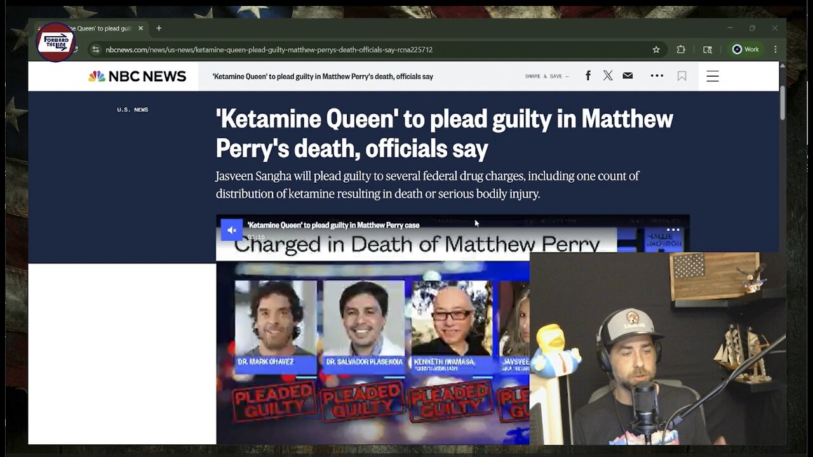Open the U.S. NEWS section link
The width and height of the screenshot is (813, 457).
(x=132, y=110)
